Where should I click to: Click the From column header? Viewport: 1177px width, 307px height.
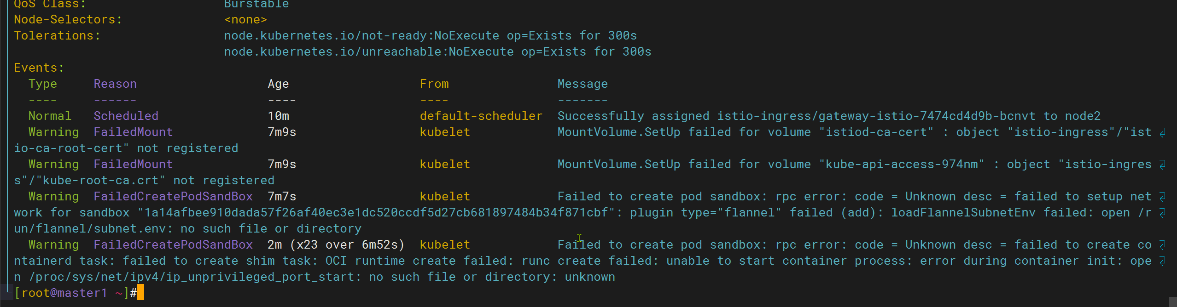click(x=434, y=84)
